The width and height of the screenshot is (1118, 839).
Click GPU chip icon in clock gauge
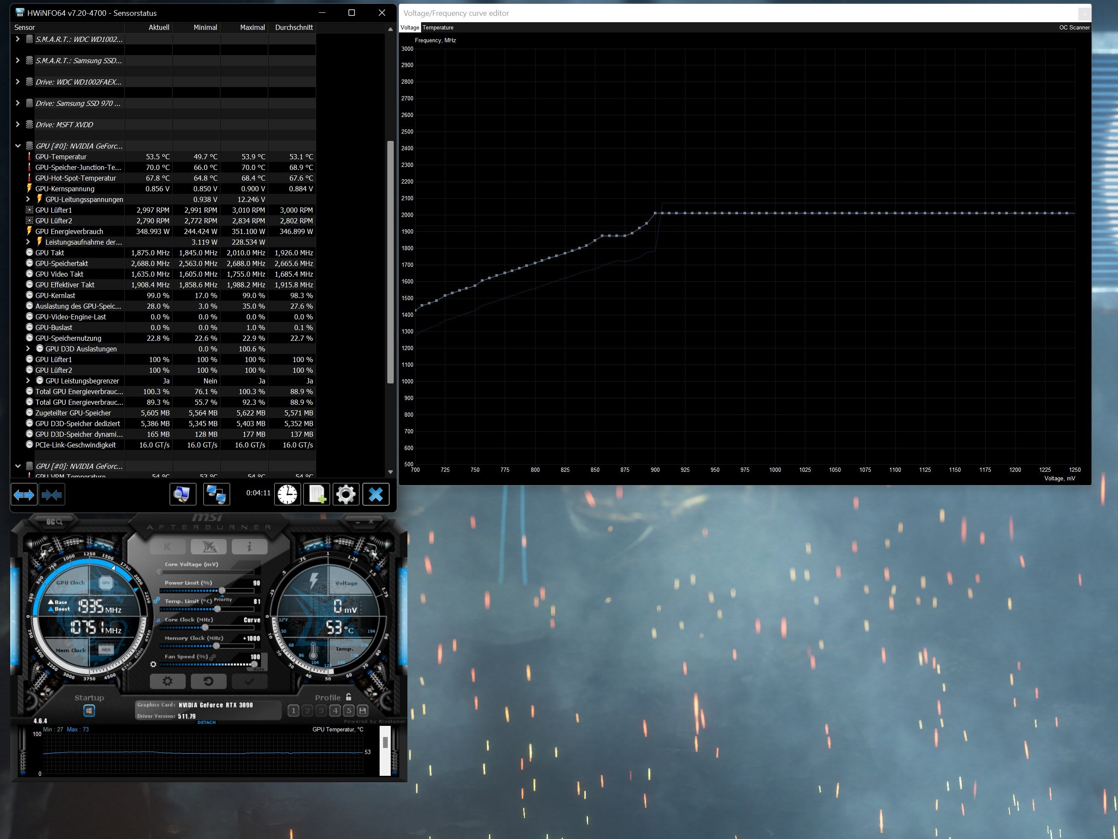pyautogui.click(x=105, y=583)
